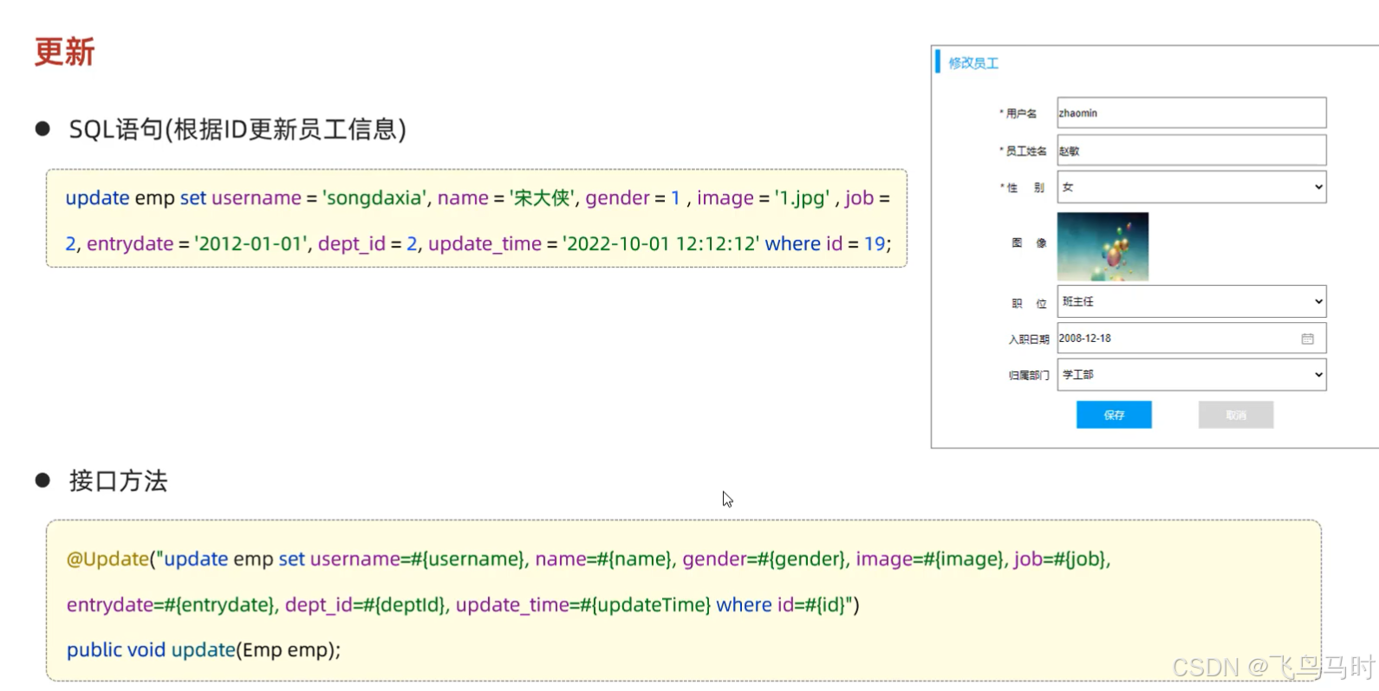1379x691 pixels.
Task: Click the 图像 form label
Action: click(x=1029, y=243)
